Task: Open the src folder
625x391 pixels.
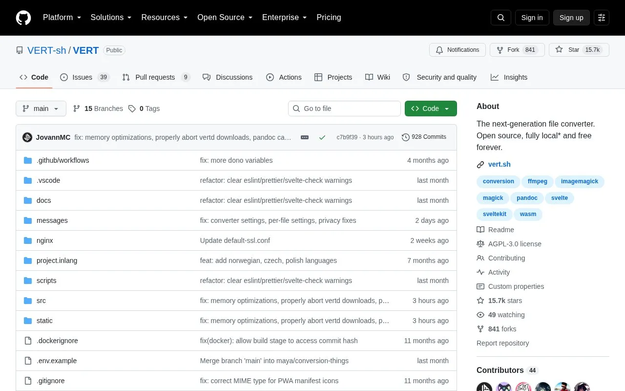Action: [x=41, y=301]
